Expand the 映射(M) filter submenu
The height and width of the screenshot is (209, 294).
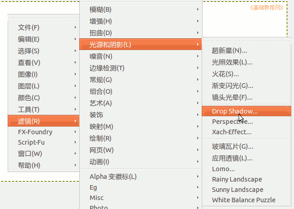[140, 127]
